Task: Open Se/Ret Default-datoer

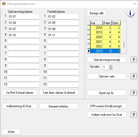Action: [x=20, y=93]
